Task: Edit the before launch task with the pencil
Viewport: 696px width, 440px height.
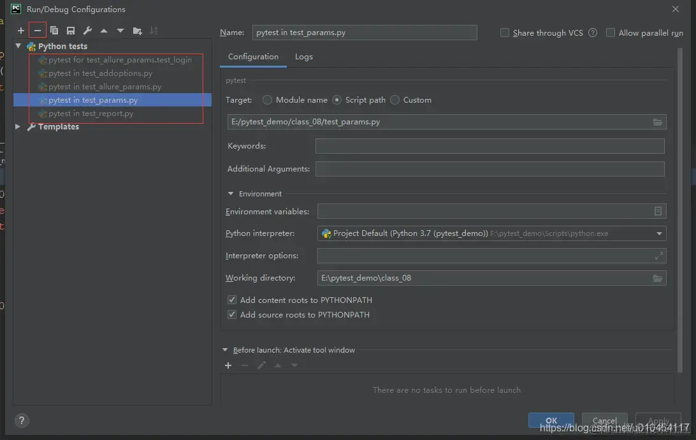Action: 261,365
